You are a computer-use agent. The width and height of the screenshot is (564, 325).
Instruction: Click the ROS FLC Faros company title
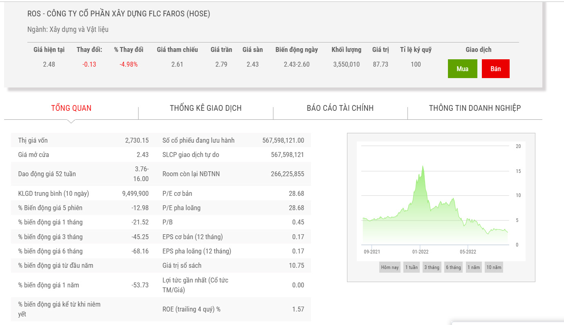point(119,14)
